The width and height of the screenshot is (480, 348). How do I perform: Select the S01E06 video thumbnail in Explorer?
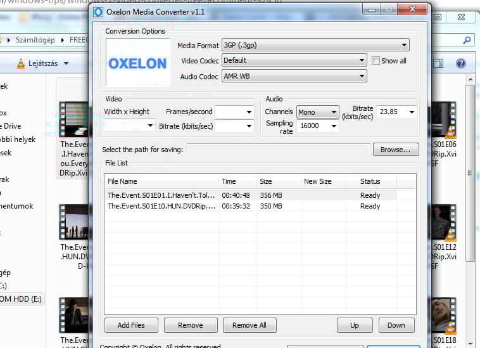pyautogui.click(x=444, y=119)
